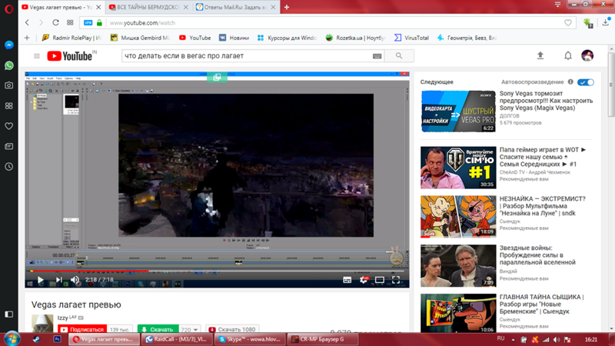Select the Vegas лагает превью tab

click(x=61, y=7)
